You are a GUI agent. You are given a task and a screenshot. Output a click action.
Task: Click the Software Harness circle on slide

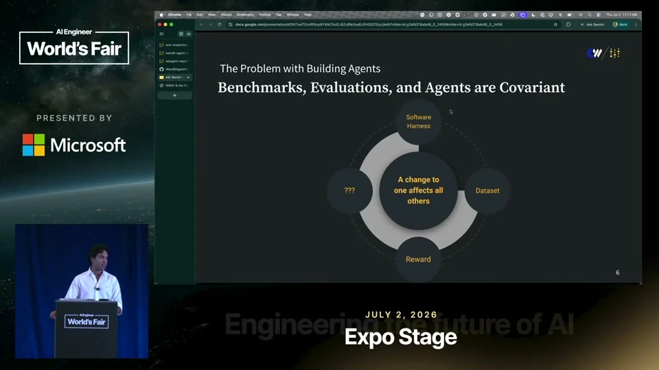pyautogui.click(x=419, y=122)
